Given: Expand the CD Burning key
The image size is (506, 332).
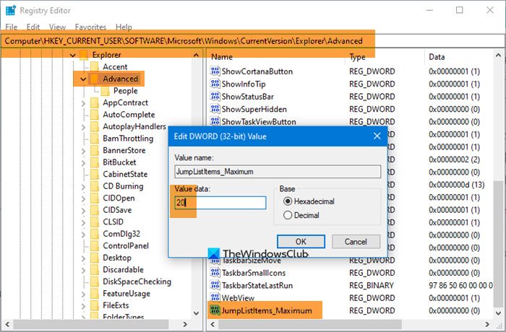Looking at the screenshot, I should [83, 187].
